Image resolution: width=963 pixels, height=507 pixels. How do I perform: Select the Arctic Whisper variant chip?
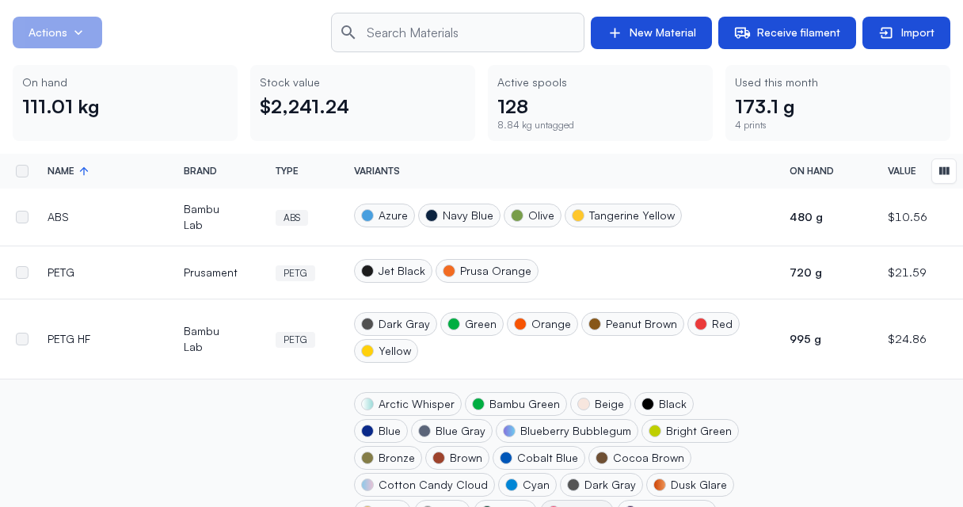[408, 404]
